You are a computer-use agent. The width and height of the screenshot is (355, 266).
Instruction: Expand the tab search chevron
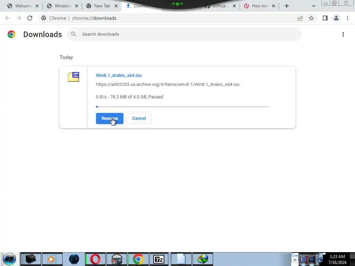pos(313,6)
